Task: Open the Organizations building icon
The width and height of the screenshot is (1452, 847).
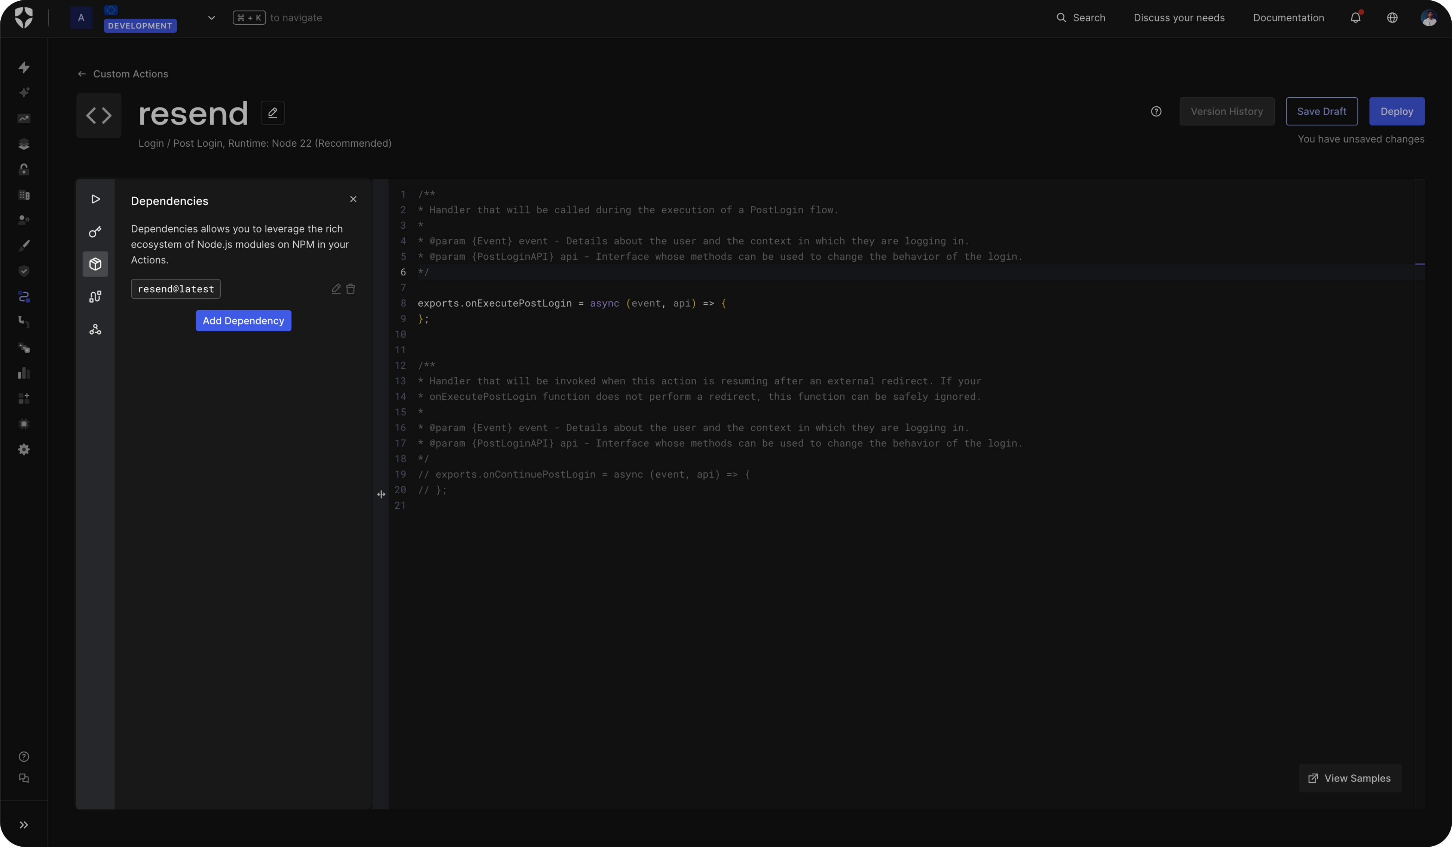Action: coord(24,195)
